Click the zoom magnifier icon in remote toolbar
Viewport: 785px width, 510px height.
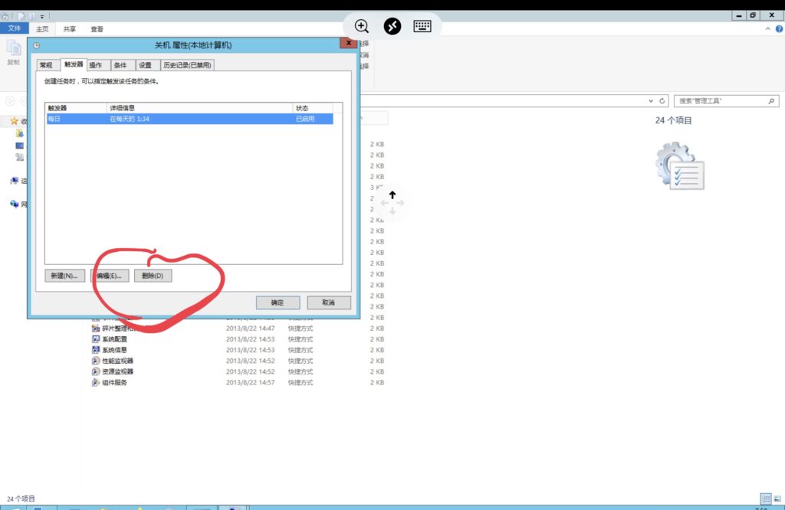click(362, 25)
